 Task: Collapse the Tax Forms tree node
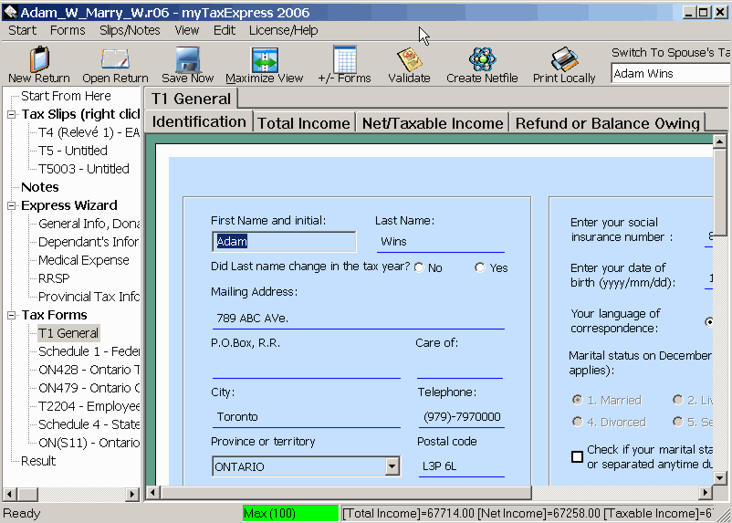point(12,315)
